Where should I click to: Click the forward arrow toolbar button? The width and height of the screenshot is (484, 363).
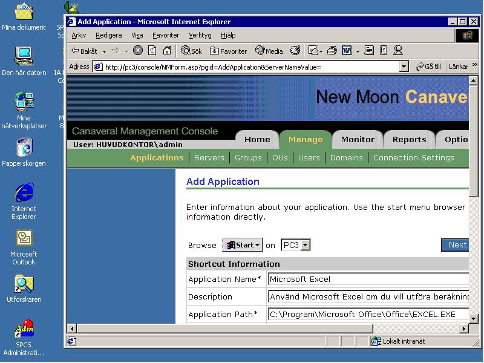click(x=115, y=51)
